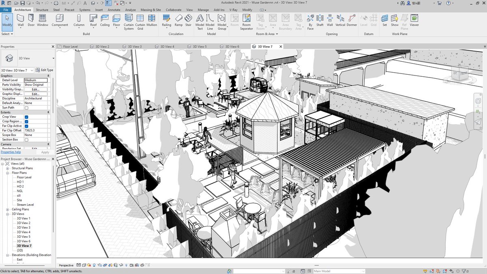Choose the Door tool
The width and height of the screenshot is (487, 274).
point(31,21)
